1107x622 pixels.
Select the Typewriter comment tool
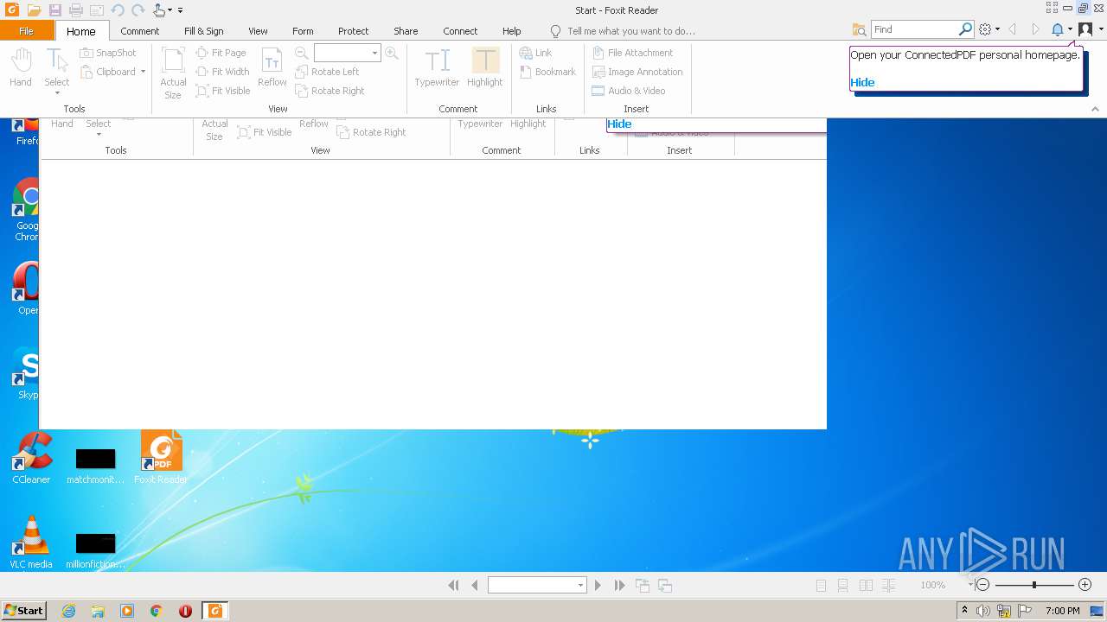437,67
